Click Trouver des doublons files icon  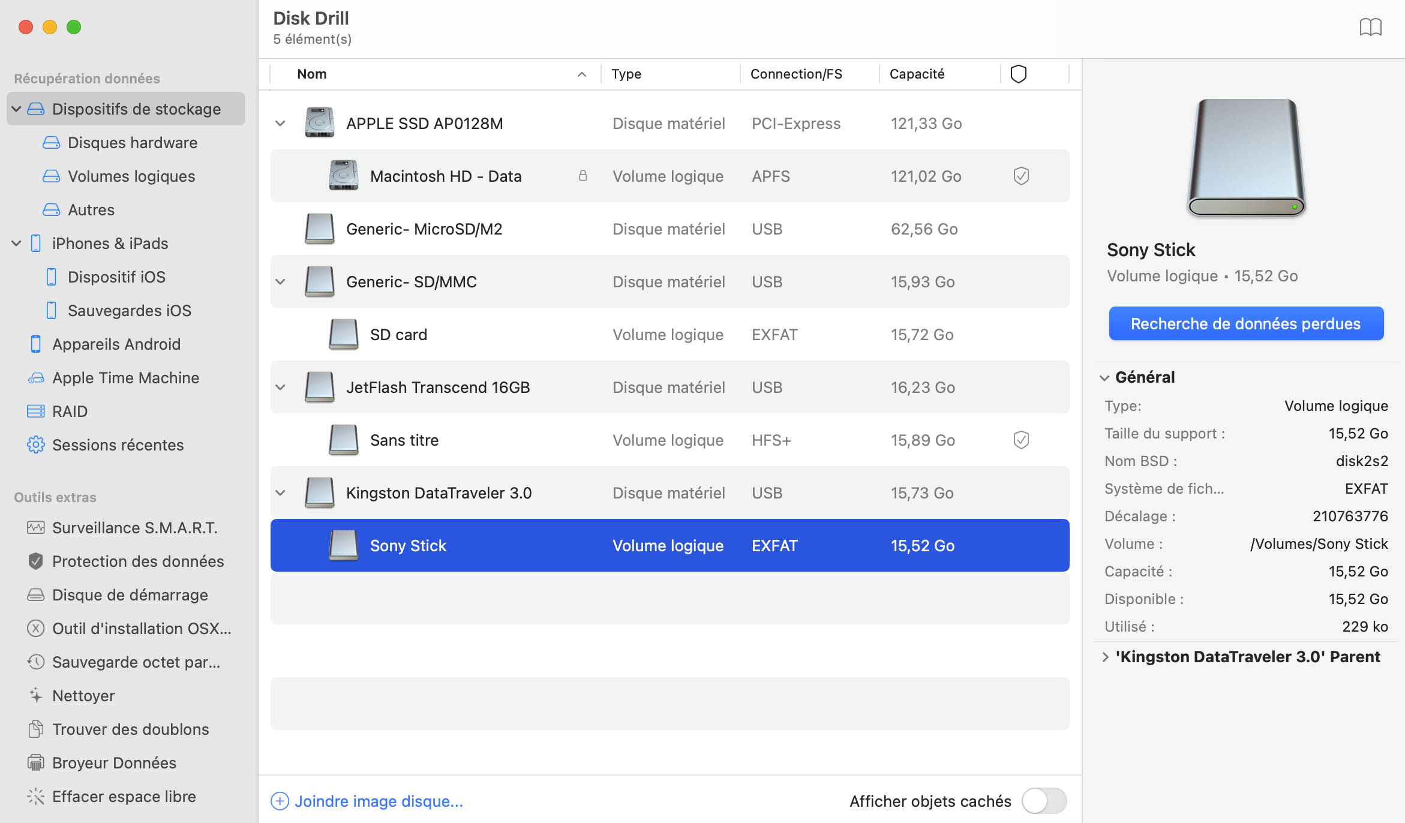pyautogui.click(x=36, y=729)
